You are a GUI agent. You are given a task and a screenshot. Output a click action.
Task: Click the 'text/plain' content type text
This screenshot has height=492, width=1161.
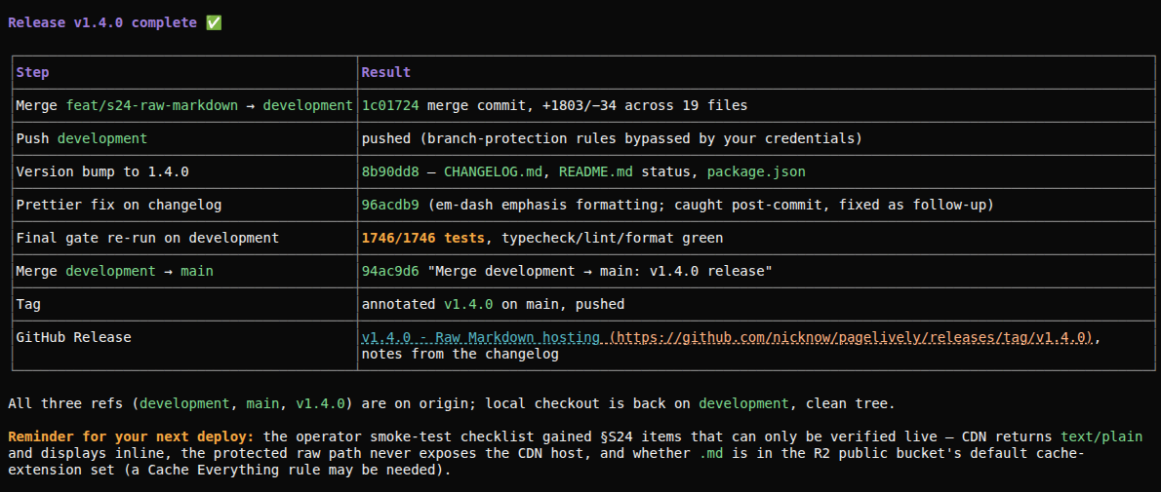coord(1101,437)
